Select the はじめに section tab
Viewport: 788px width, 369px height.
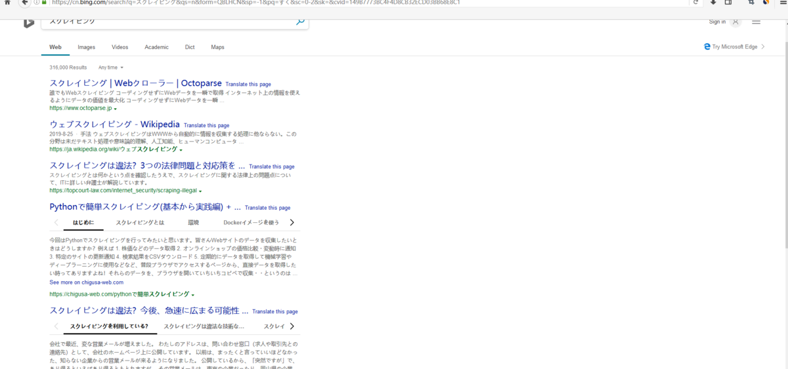coord(83,222)
